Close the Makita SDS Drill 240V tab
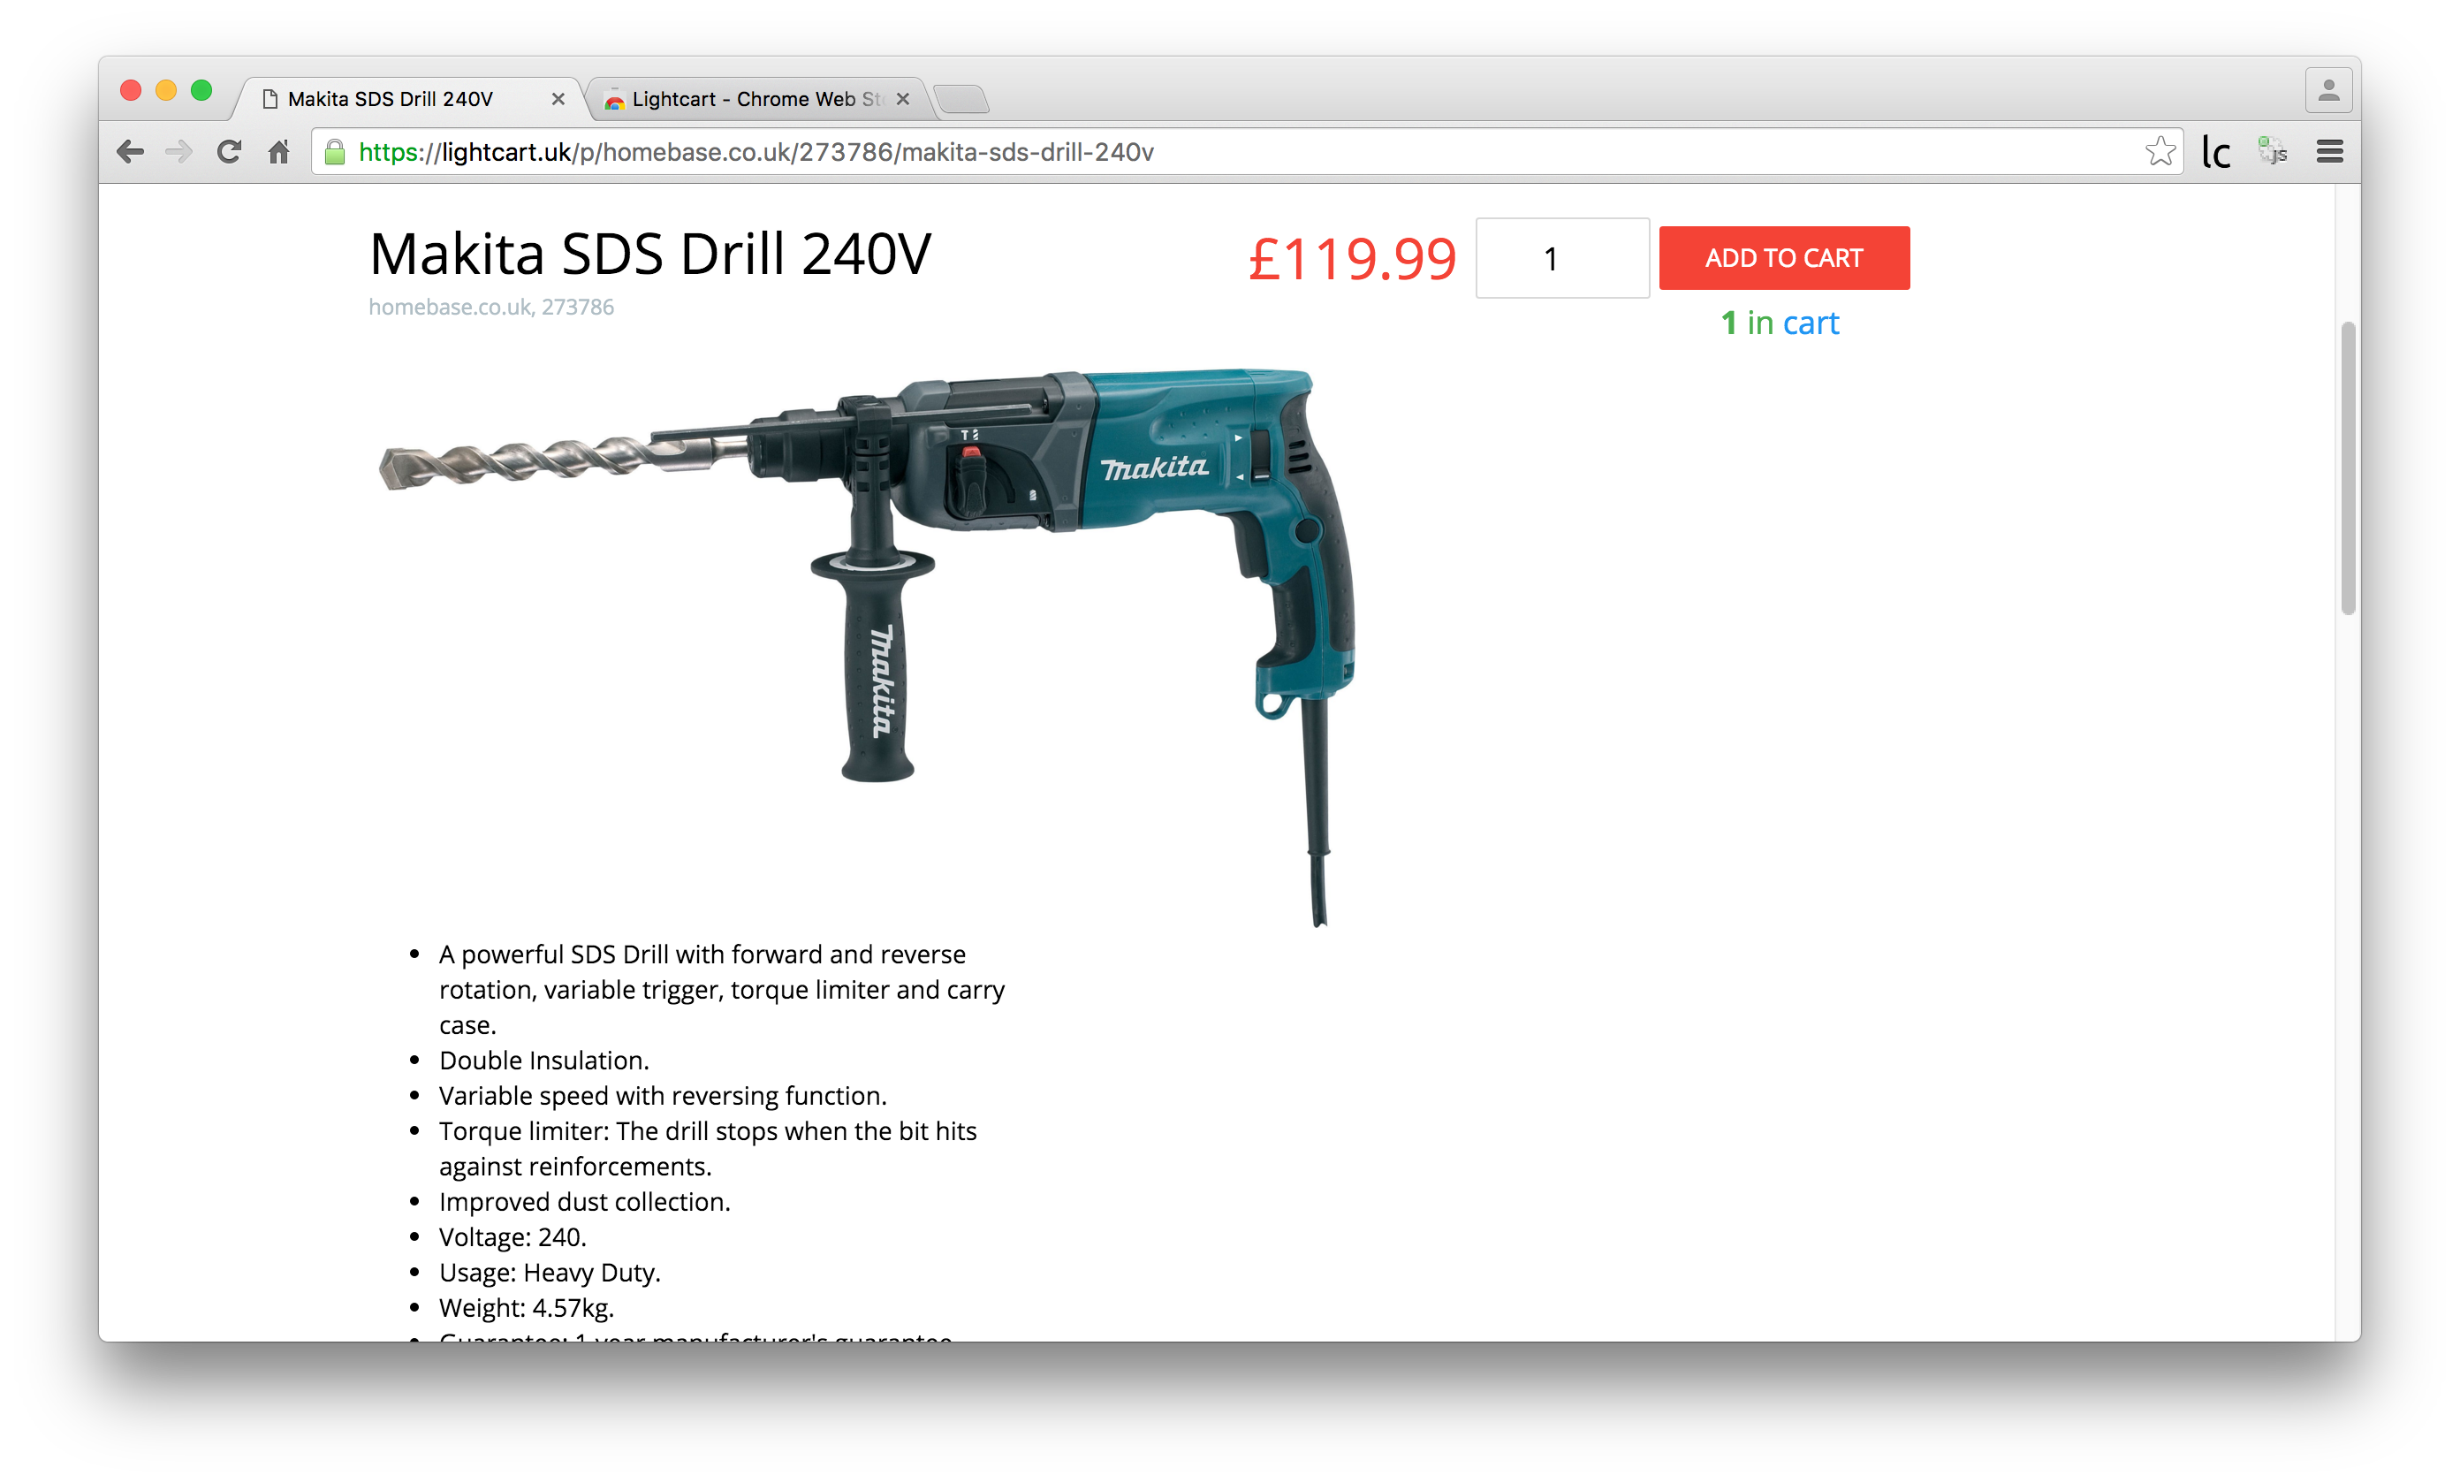 point(558,99)
